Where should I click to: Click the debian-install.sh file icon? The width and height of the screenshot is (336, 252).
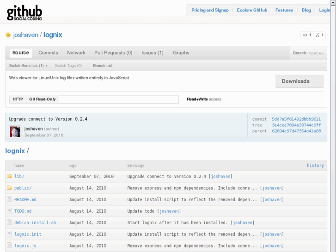click(9, 222)
